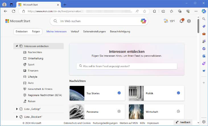Viewport: 208px width, 126px height.
Task: Add page to favorites star icon
Action: (145, 11)
